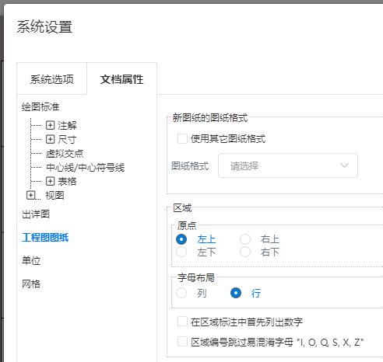383x362 pixels.
Task: Select the 左下 origin radio button
Action: pos(181,252)
